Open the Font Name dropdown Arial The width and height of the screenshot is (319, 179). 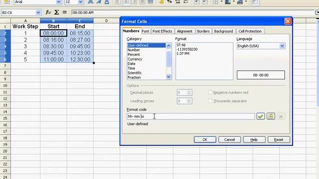58,2
